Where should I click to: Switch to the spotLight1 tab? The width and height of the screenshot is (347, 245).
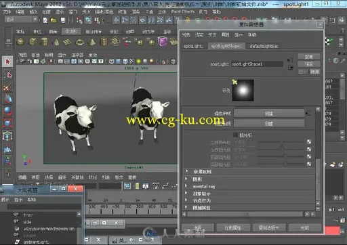point(193,46)
